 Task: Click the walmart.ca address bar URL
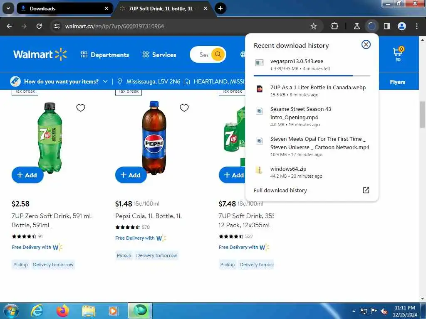click(x=114, y=26)
